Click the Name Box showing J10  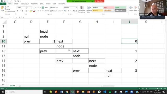pos(5,17)
